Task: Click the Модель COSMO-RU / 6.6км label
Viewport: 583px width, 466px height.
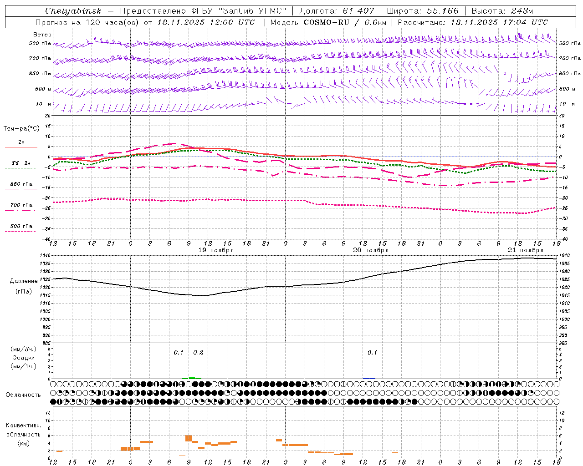Action: pyautogui.click(x=328, y=22)
